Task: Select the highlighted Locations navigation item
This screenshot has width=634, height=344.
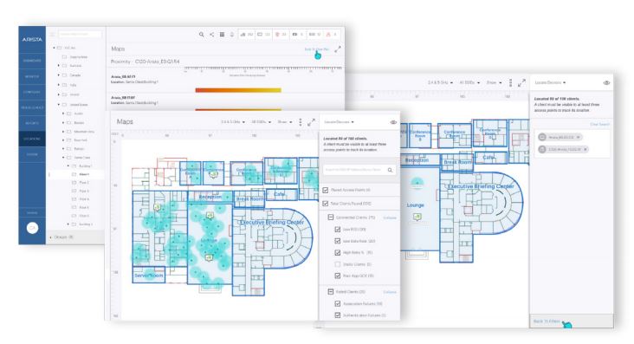Action: pyautogui.click(x=32, y=139)
